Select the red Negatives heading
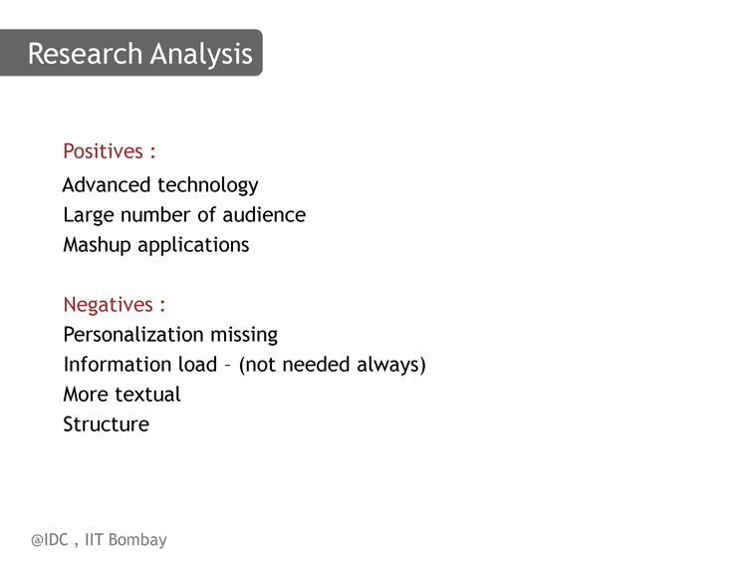Screen dimensions: 747x561 pos(114,305)
